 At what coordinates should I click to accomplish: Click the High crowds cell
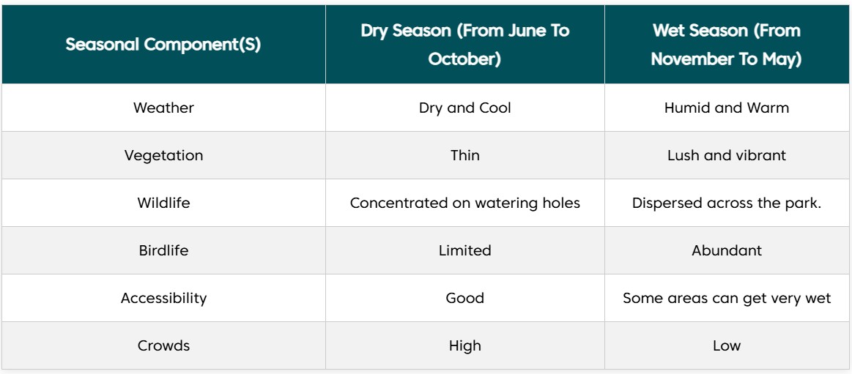pos(464,345)
